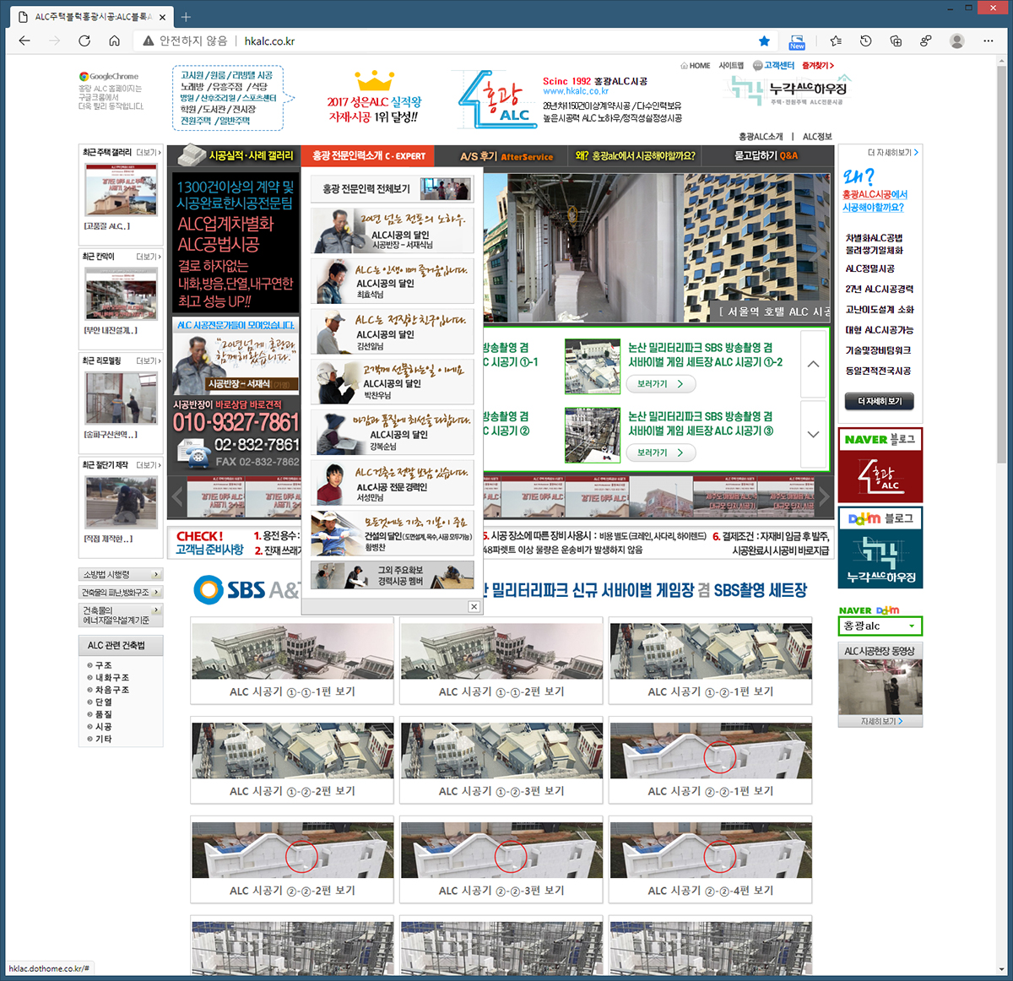Select the 묻고답하기 Q&A tab

pyautogui.click(x=765, y=156)
